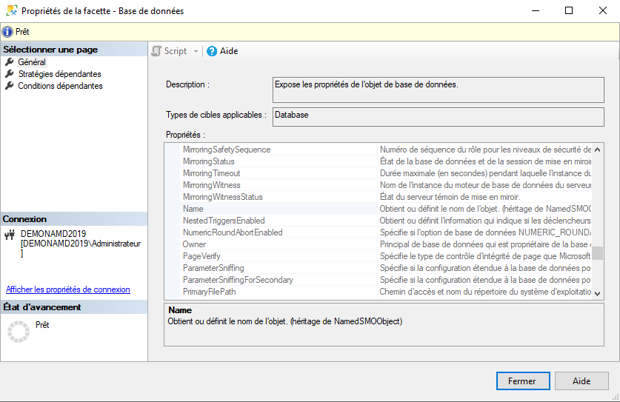Click the wrench icon beside Conditions dépendantes
This screenshot has width=620, height=402.
point(10,86)
